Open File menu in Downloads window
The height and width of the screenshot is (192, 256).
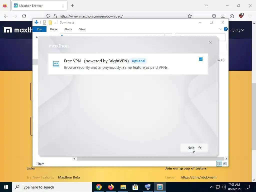[39, 29]
